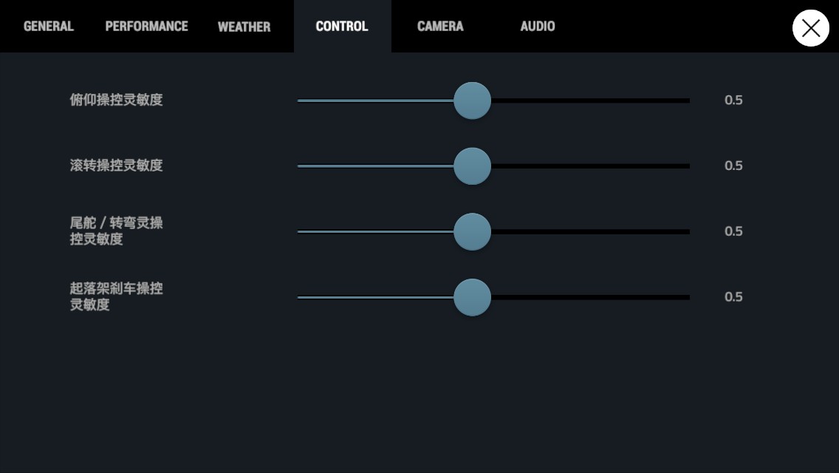Click left filled part of 滚转操控灵敏度 track
This screenshot has height=473, width=839.
coord(376,166)
